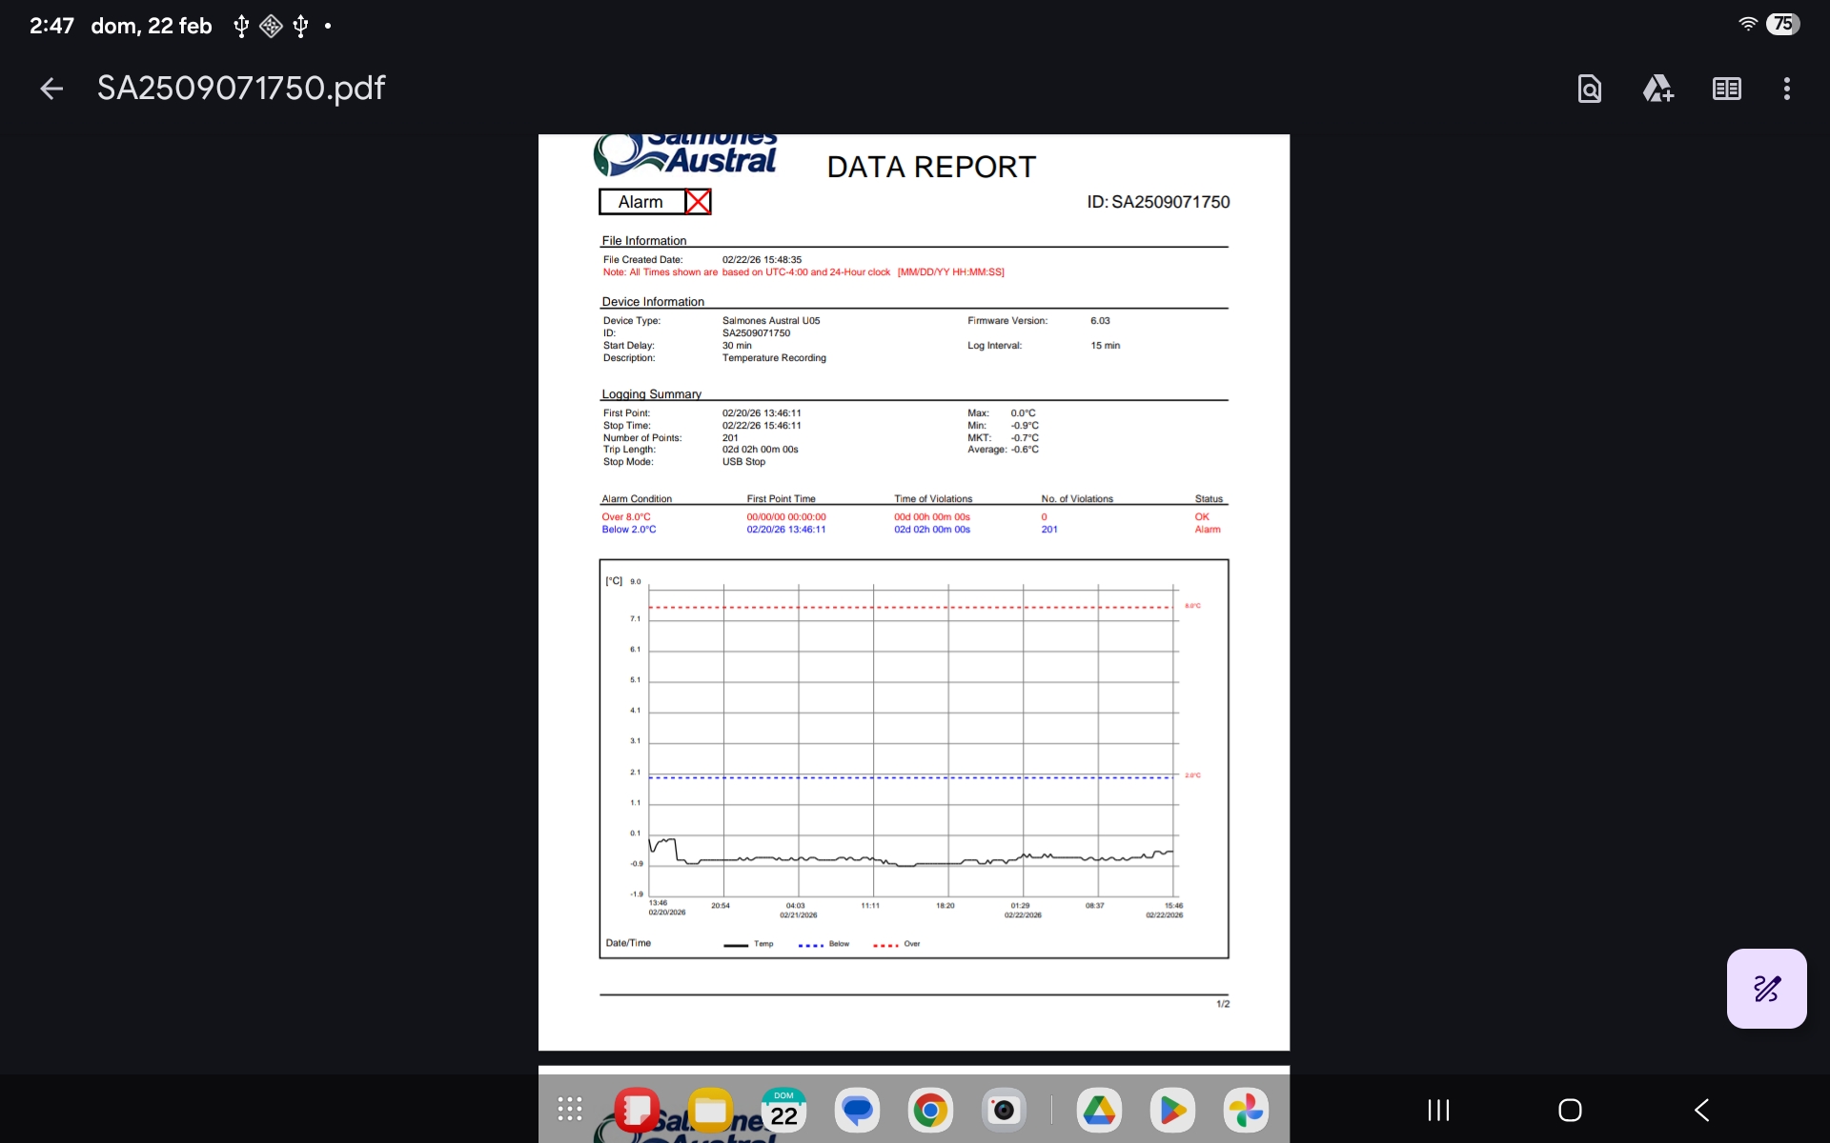Open the Play Store taskbar icon
This screenshot has height=1143, width=1830.
[x=1172, y=1110]
